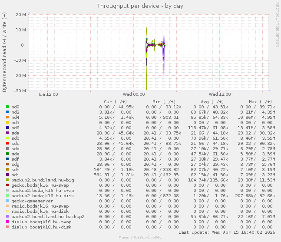281x242 pixels.
Task: Click the backup2.bodajk16.hu-swap legend swatch
Action: click(7, 190)
